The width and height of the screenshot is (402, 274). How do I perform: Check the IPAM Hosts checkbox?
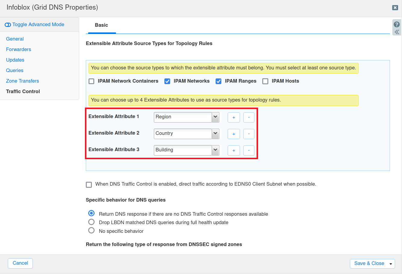pyautogui.click(x=265, y=81)
